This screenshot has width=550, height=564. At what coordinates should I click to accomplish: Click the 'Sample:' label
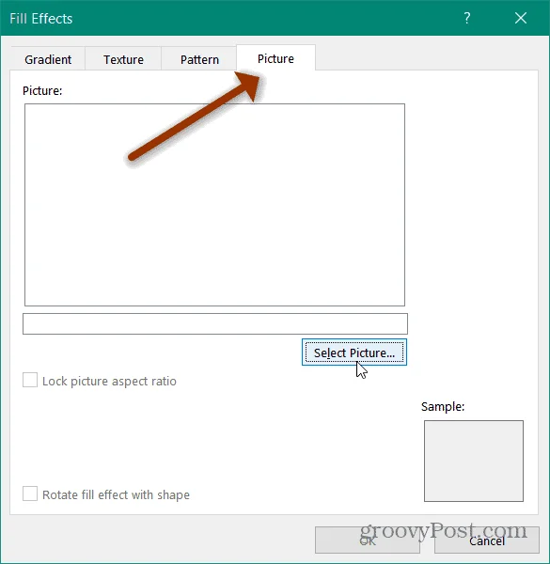pos(443,407)
